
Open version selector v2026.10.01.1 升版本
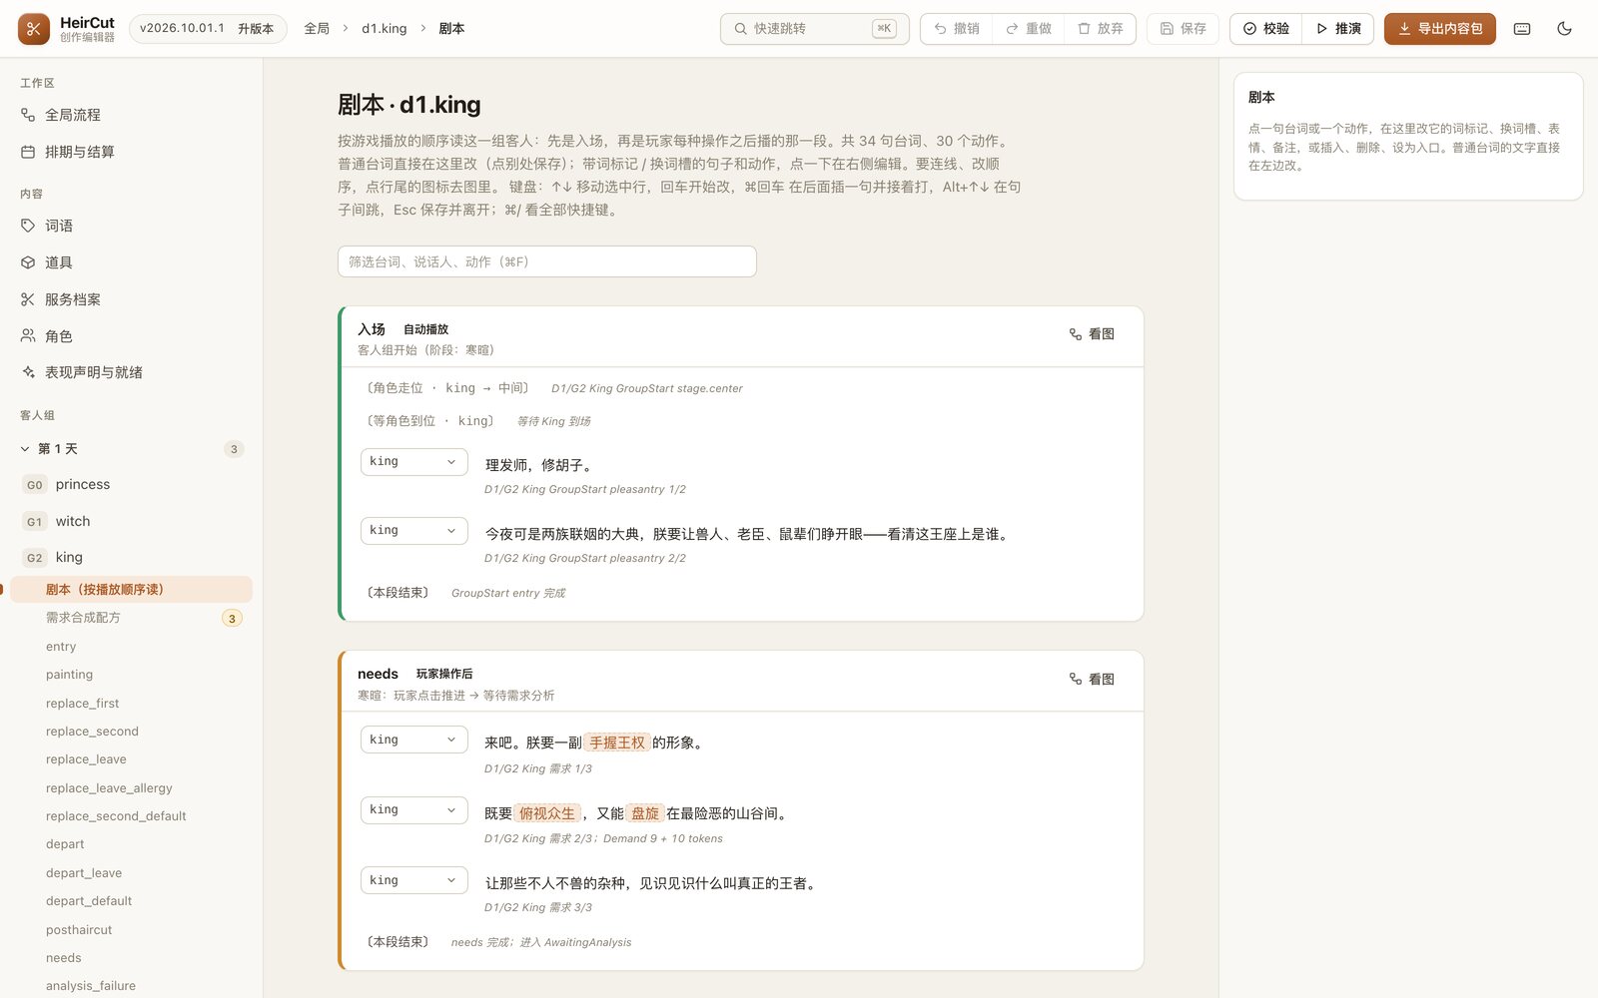tap(207, 29)
